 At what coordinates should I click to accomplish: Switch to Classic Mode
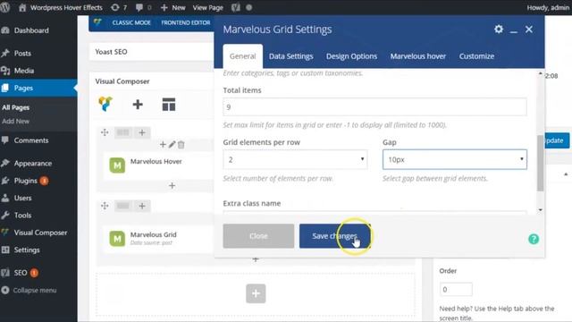131,22
